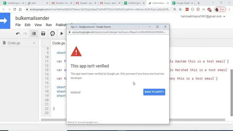Click the 'Gautam this is a test email' code text
233x131 pixels.
pyautogui.click(x=200, y=61)
